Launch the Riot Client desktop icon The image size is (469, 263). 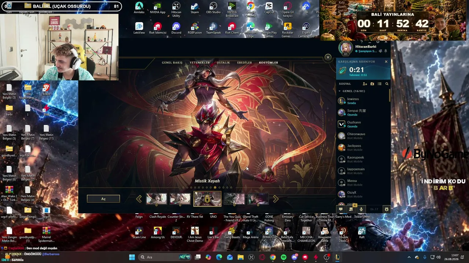click(232, 28)
